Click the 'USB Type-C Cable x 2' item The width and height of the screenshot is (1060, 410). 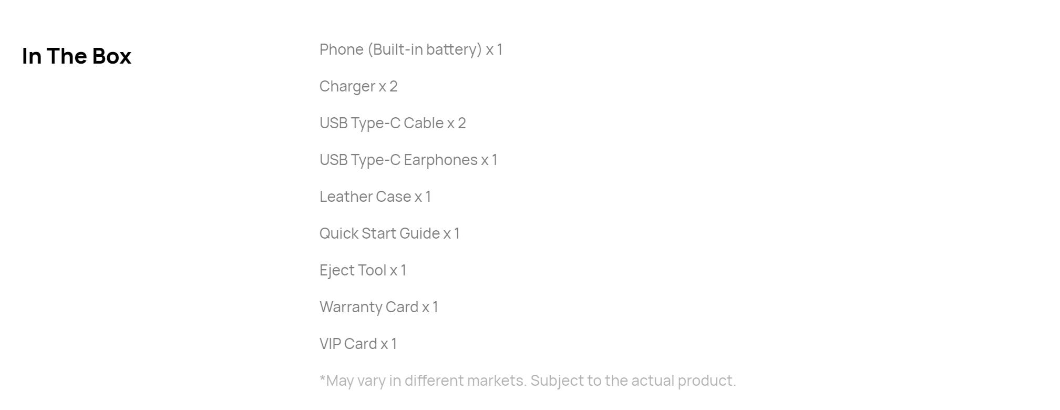click(393, 124)
